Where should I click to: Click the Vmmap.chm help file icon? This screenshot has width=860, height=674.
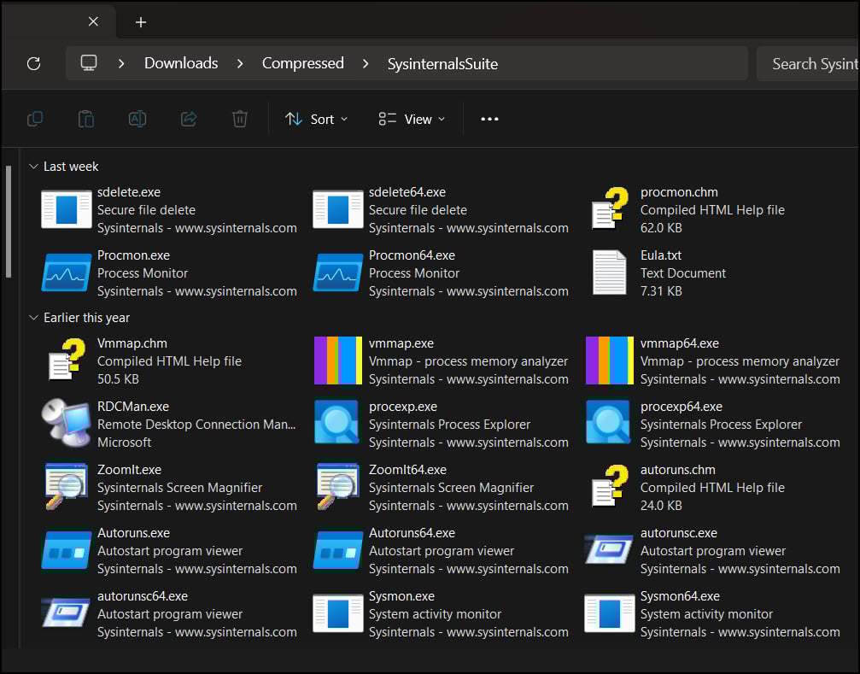(x=67, y=360)
